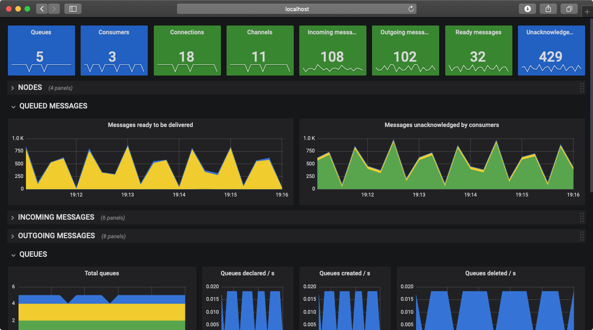Open the downloads icon in the toolbar
Screen dimensions: 593x330
[x=527, y=8]
